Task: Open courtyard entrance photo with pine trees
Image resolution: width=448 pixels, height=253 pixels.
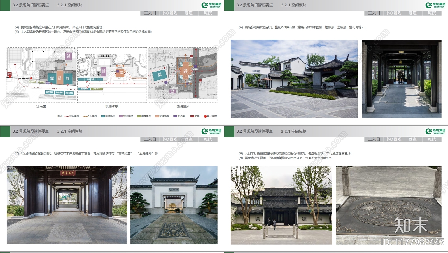Action: pos(294,79)
